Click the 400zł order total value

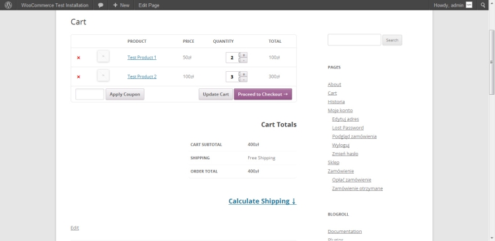[x=253, y=171]
